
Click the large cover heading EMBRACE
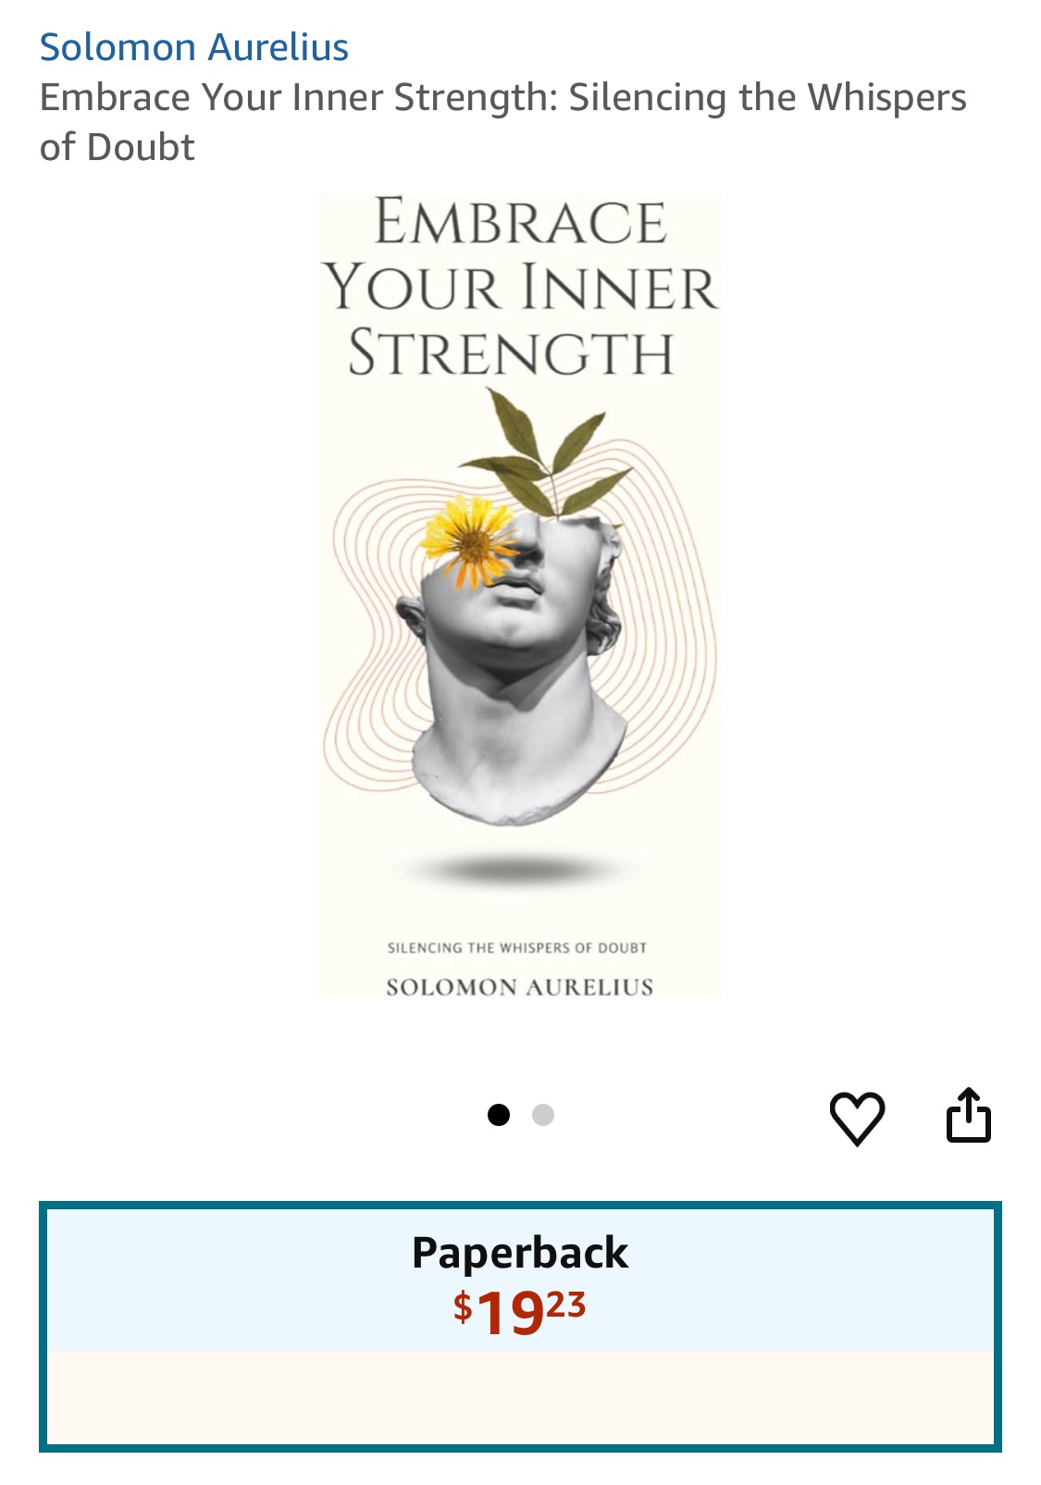tap(520, 222)
